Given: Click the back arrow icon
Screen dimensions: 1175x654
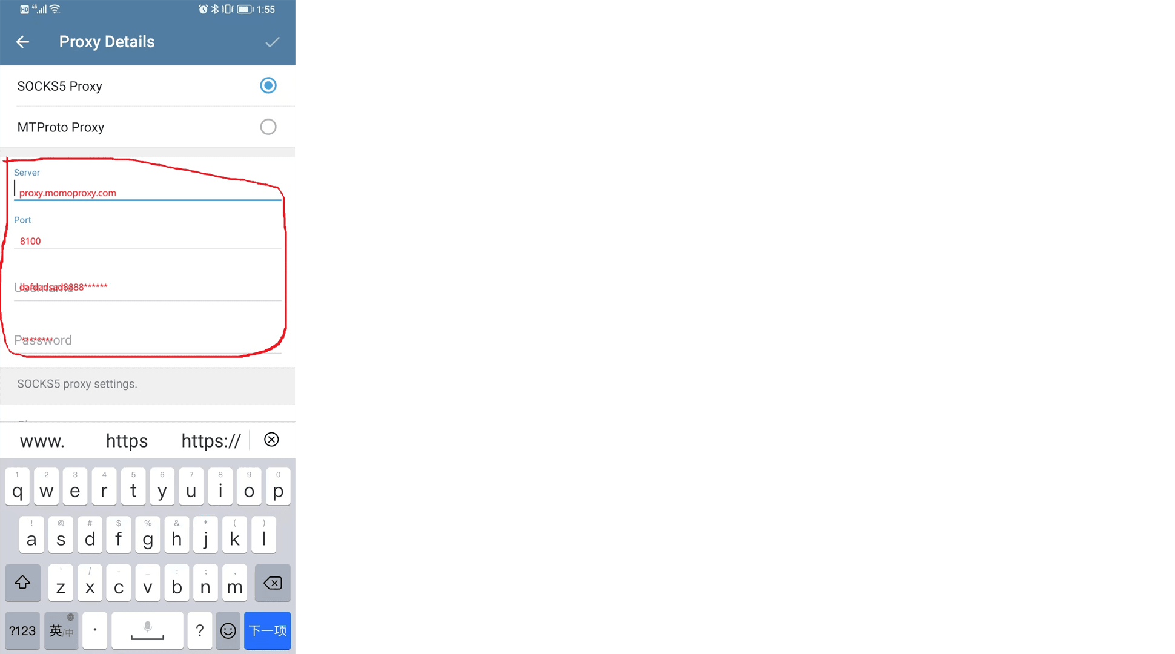Looking at the screenshot, I should point(22,41).
